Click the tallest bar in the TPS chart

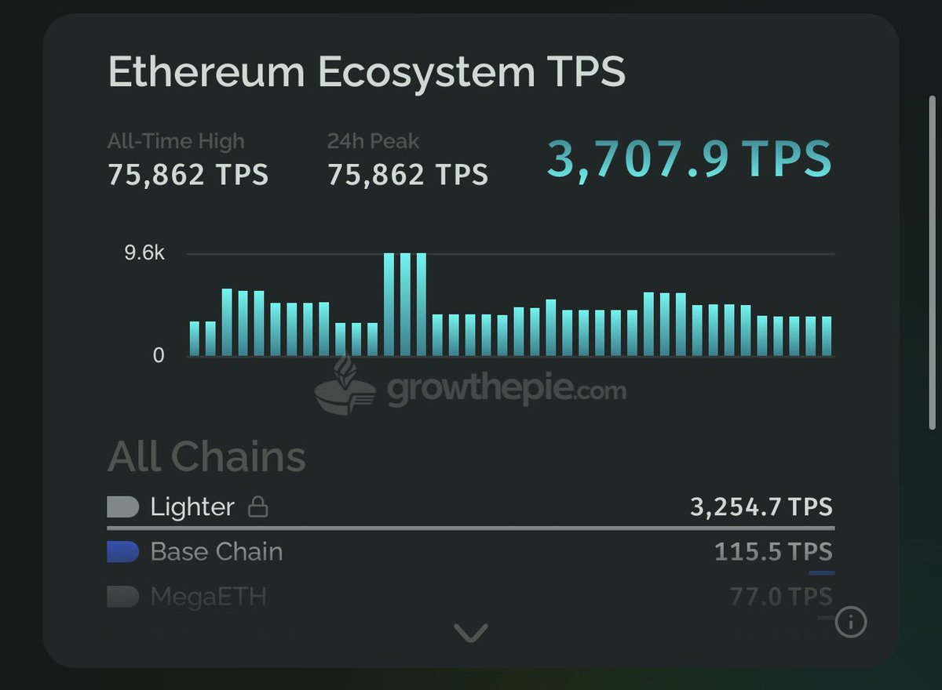[405, 304]
